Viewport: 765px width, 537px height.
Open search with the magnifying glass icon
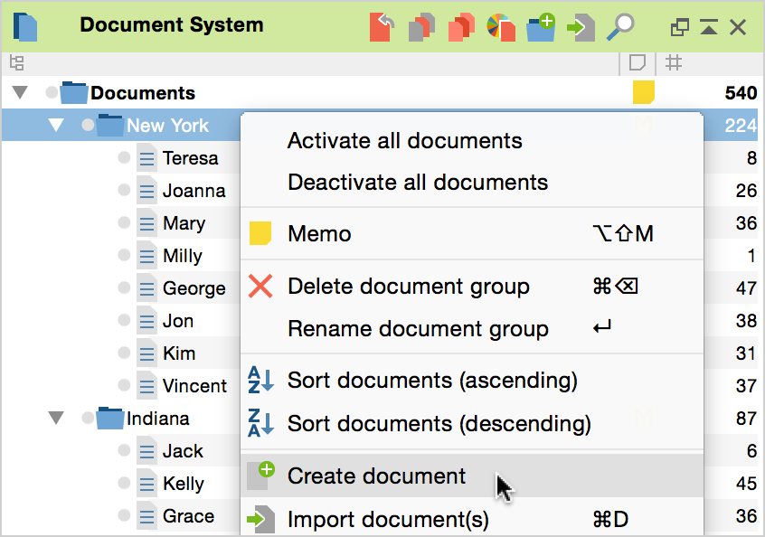[620, 27]
